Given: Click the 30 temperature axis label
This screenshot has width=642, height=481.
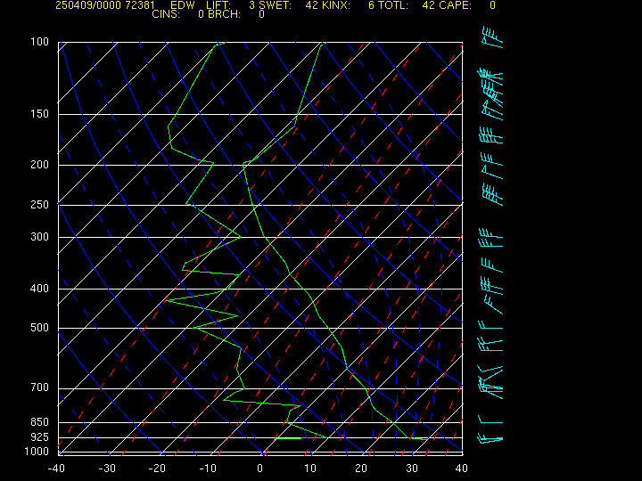Looking at the screenshot, I should pos(412,469).
